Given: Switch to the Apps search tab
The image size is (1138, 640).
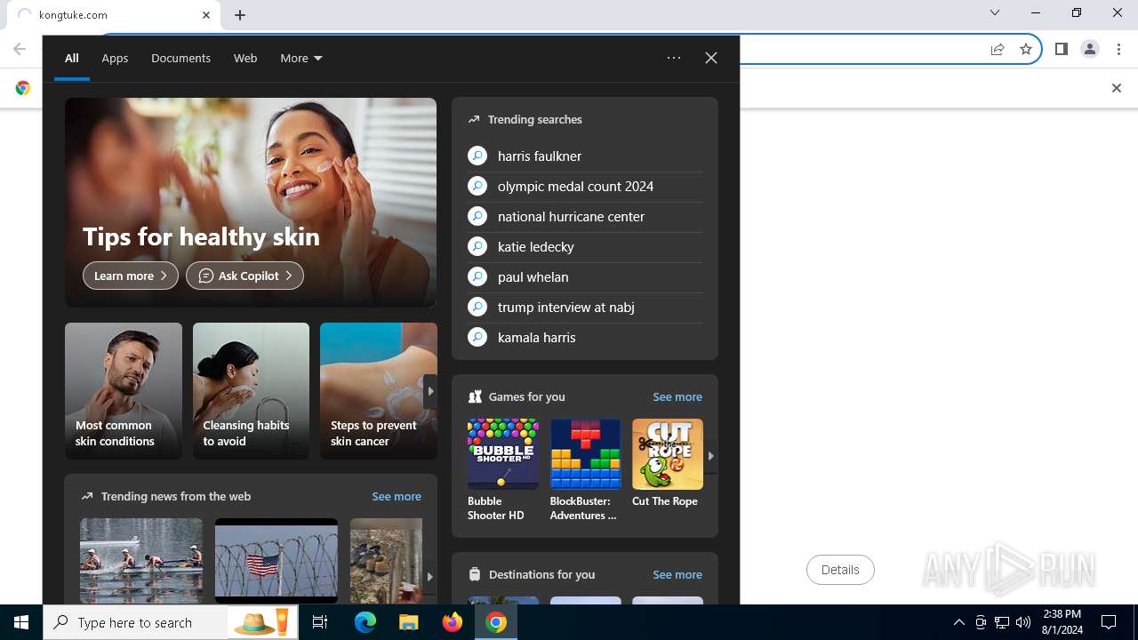Looking at the screenshot, I should 115,58.
